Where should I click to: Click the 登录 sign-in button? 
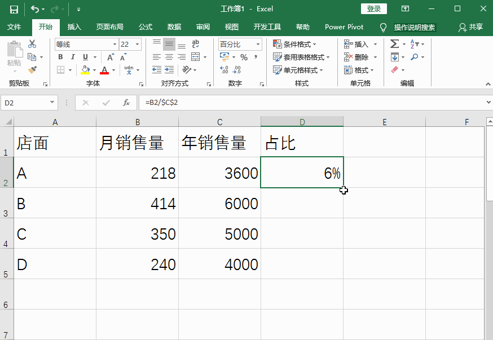[374, 9]
